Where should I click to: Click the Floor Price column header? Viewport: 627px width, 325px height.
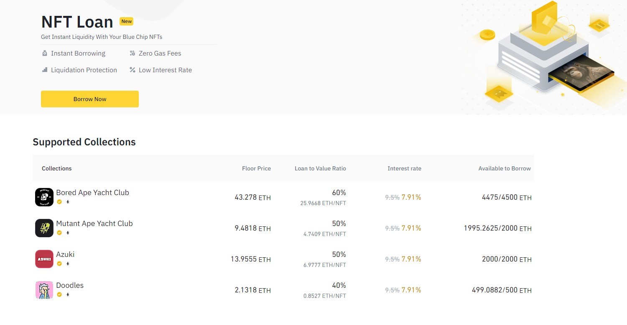256,168
